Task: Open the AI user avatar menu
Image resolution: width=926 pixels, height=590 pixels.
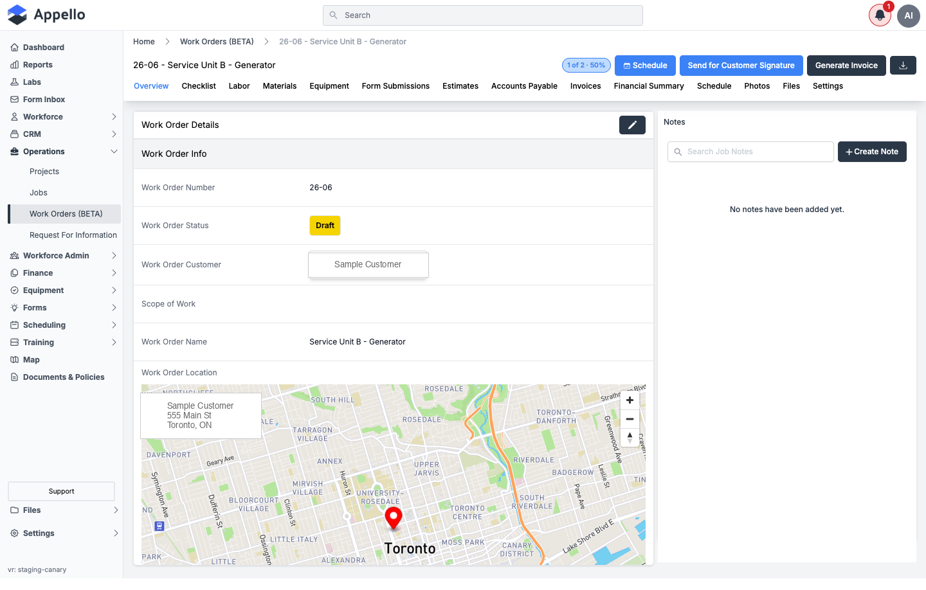Action: pos(909,15)
